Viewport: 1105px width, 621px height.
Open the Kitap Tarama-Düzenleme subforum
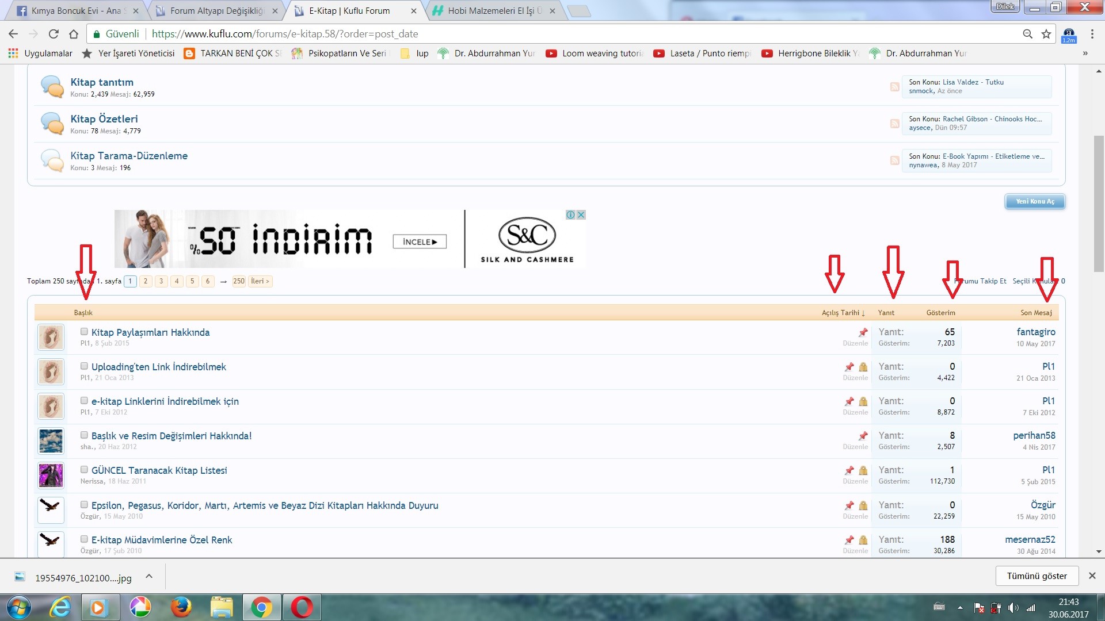(129, 156)
